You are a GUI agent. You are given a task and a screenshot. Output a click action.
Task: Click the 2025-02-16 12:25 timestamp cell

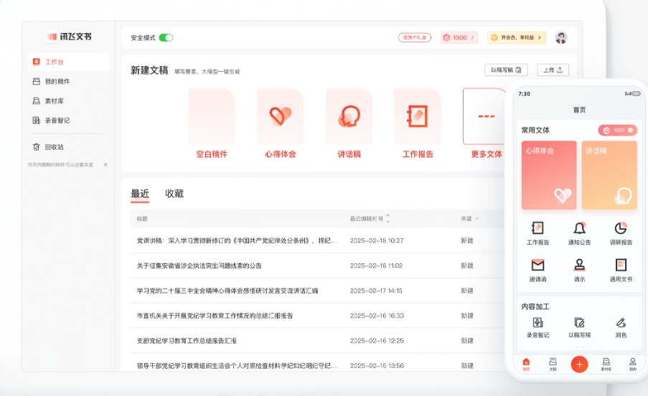377,341
